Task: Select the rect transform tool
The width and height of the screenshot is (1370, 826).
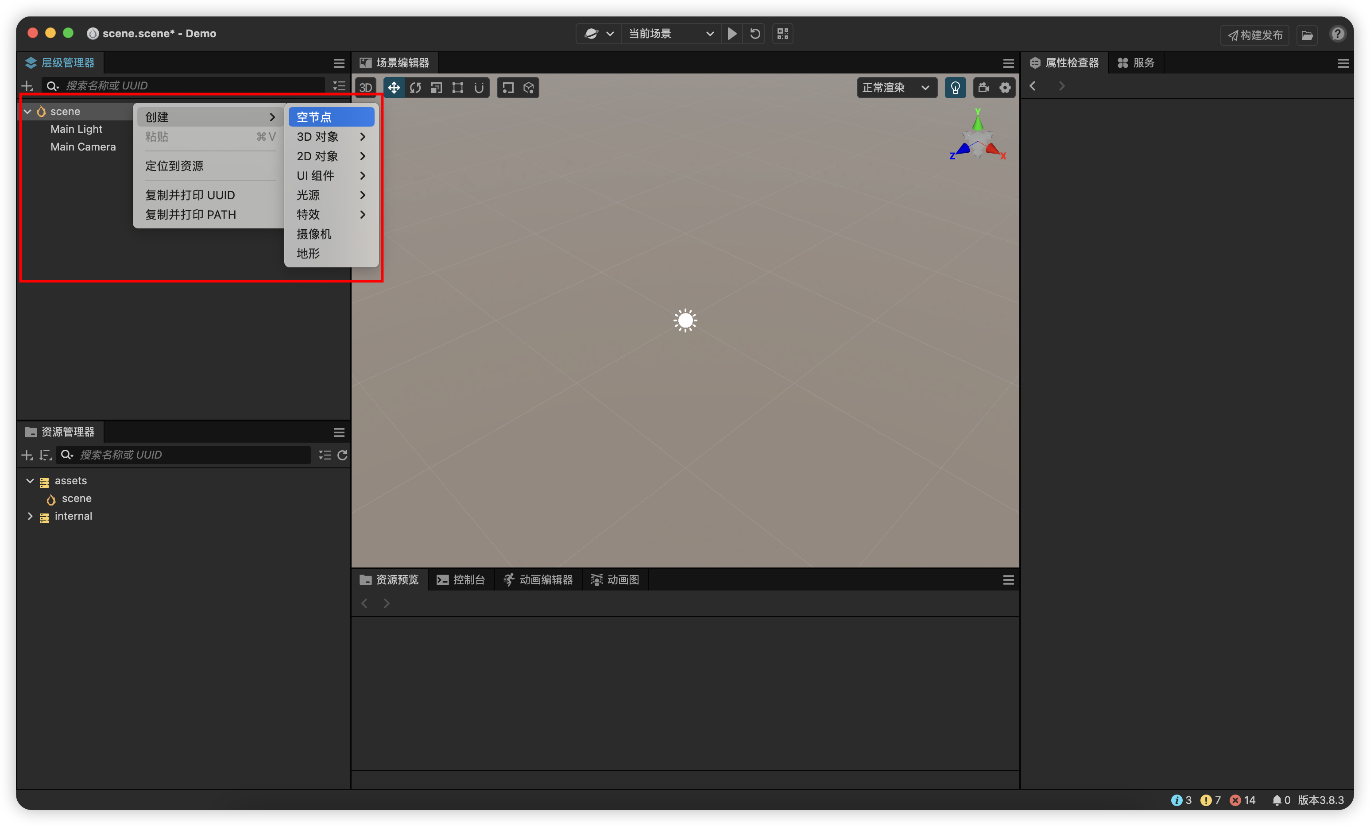Action: pos(457,88)
